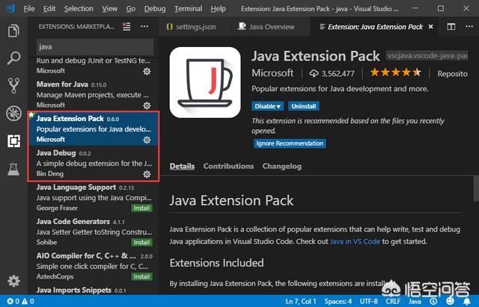Click Java language mode in status bar
479x307 pixels.
pyautogui.click(x=415, y=302)
